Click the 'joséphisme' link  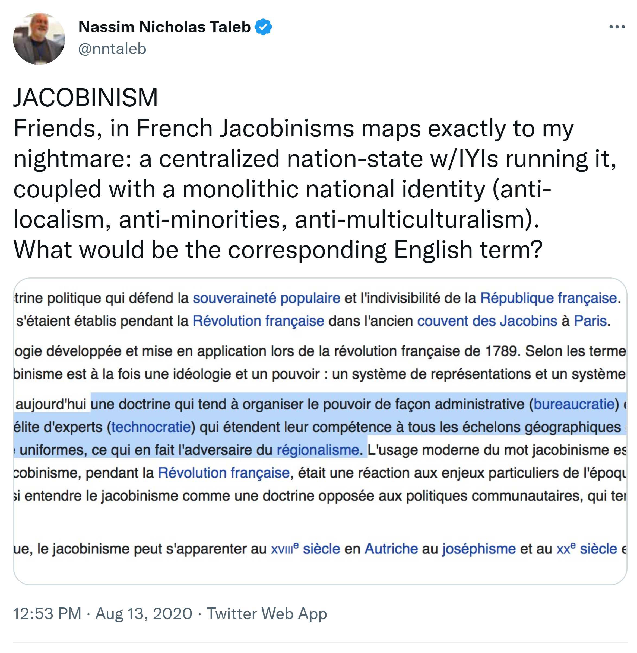tap(479, 549)
